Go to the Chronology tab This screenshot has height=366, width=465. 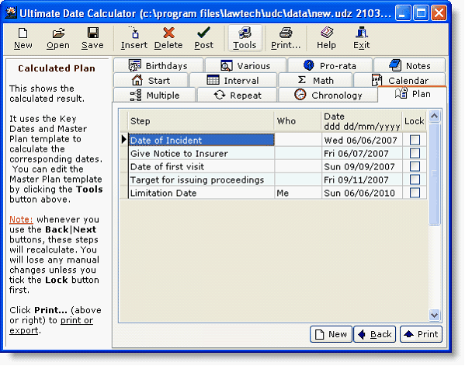pyautogui.click(x=328, y=95)
